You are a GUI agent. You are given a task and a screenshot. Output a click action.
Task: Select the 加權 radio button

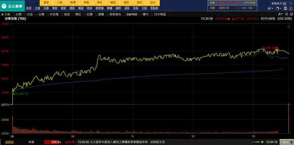[x=2, y=14]
